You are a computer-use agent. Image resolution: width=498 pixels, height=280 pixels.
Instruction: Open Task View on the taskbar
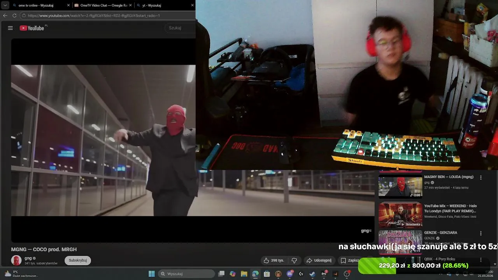pyautogui.click(x=221, y=274)
